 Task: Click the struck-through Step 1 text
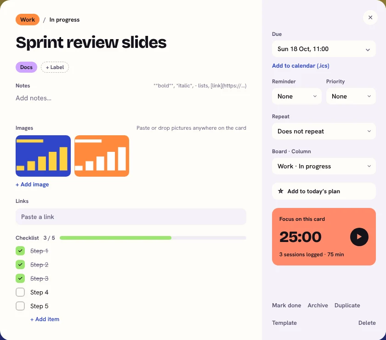click(x=40, y=251)
